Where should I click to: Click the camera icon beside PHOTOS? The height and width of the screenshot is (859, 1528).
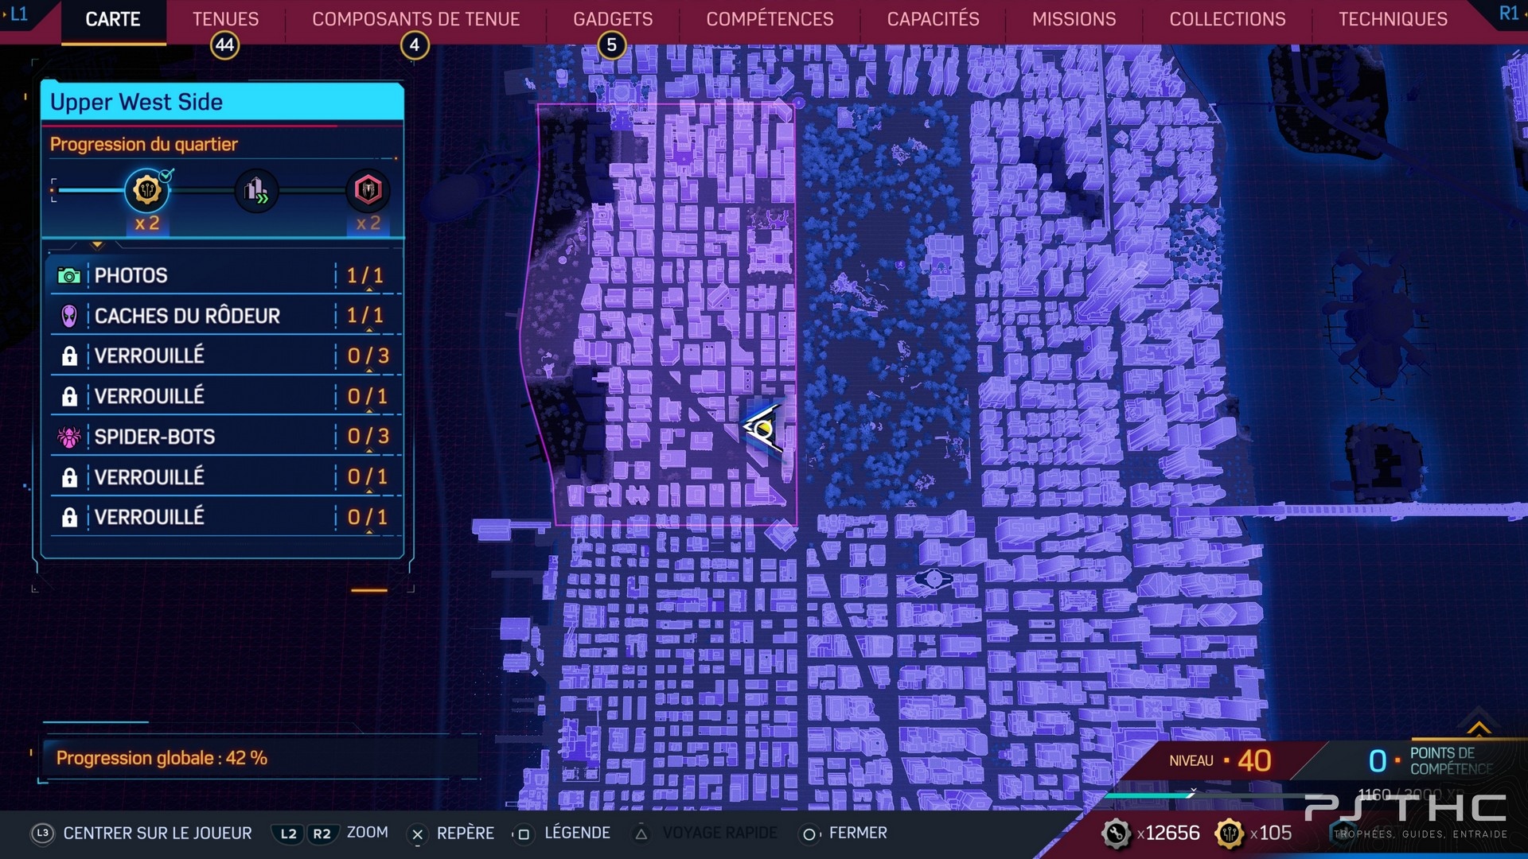pyautogui.click(x=69, y=276)
